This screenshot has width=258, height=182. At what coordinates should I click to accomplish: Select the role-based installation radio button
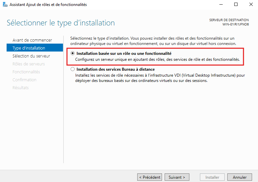tap(73, 53)
